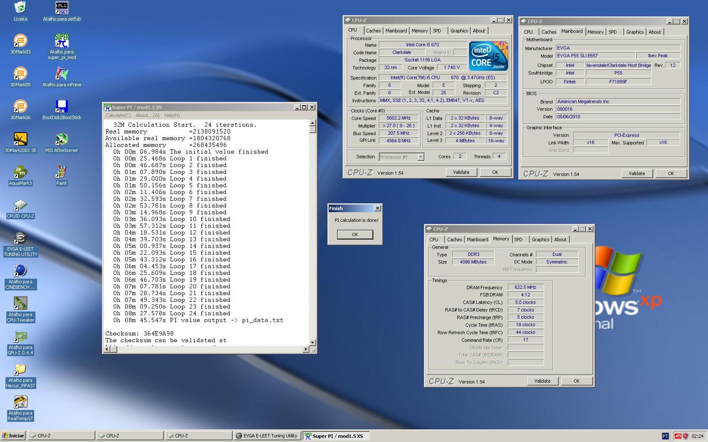Click the Core Speed value 5602.2 MHz
Image resolution: width=708 pixels, height=442 pixels.
point(399,118)
